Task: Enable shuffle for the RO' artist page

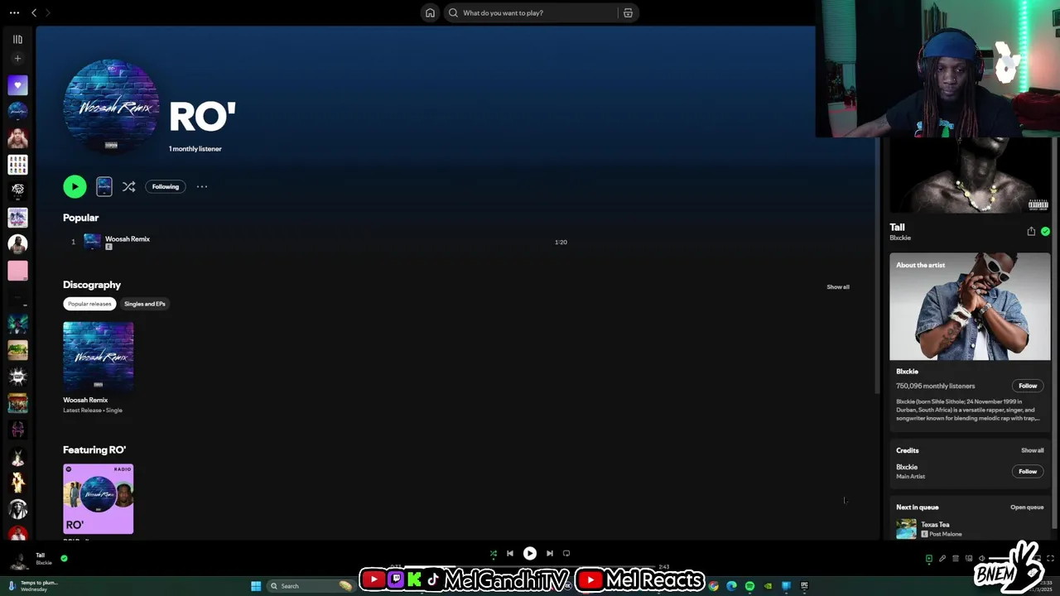Action: click(128, 186)
